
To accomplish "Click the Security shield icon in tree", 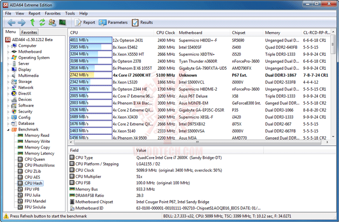I will pos(14,111).
